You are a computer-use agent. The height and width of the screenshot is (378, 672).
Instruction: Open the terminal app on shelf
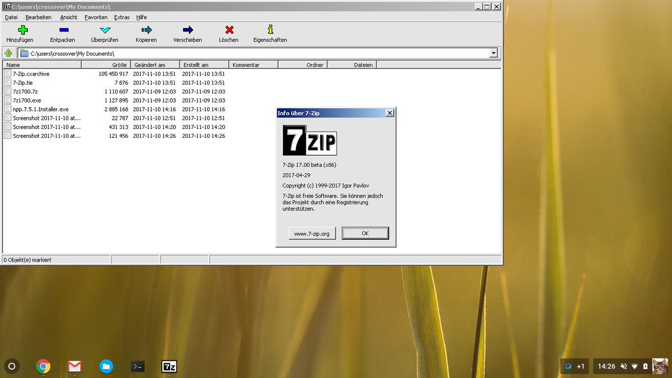coord(138,367)
